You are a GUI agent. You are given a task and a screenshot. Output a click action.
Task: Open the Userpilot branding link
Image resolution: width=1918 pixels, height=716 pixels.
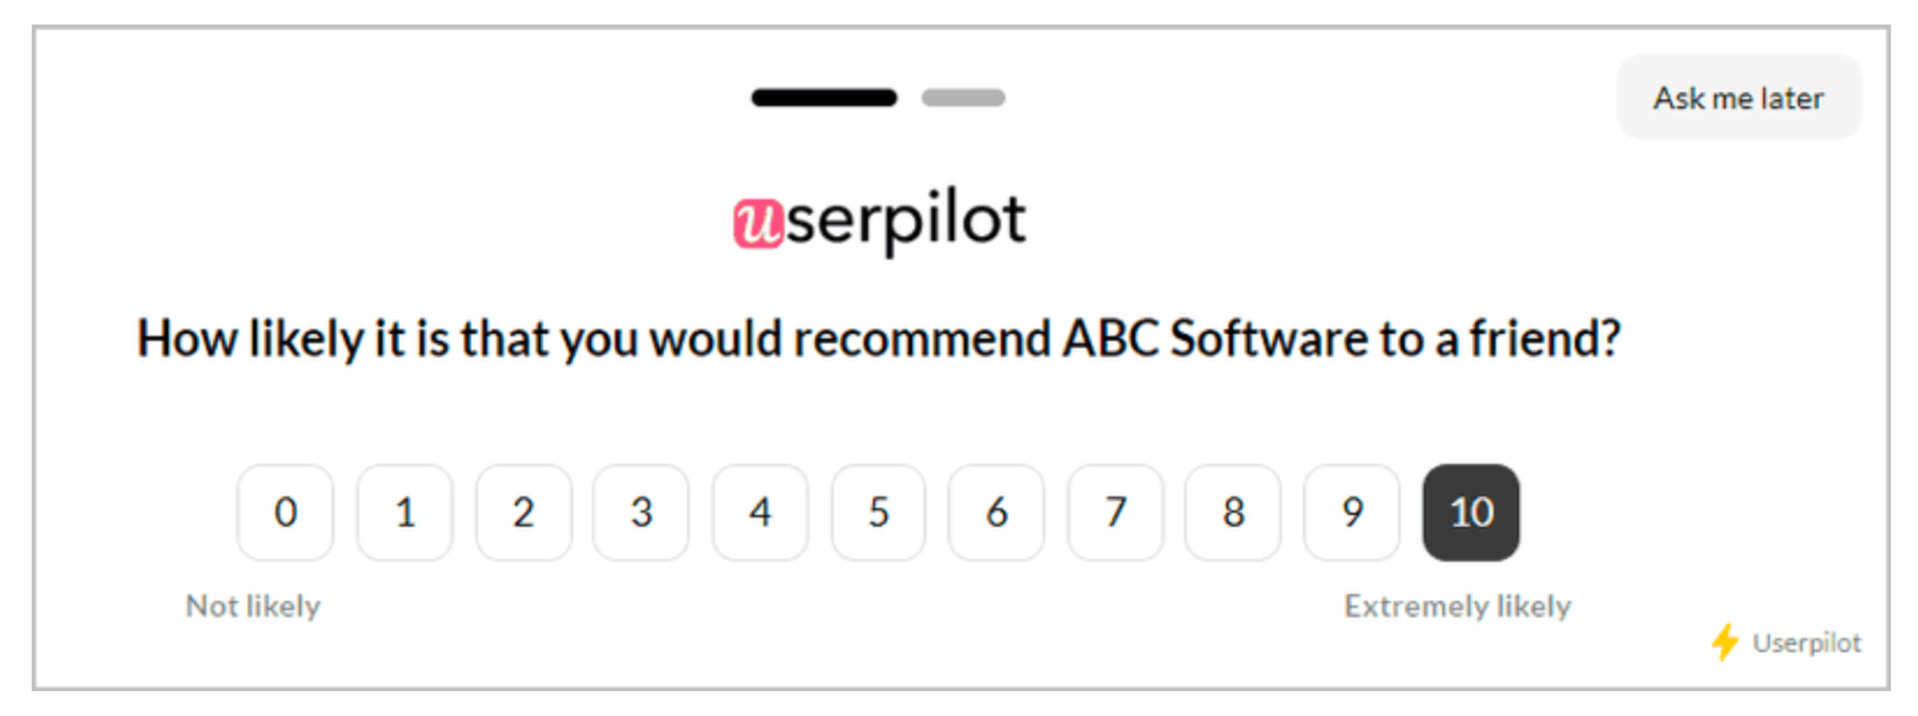click(x=1807, y=642)
